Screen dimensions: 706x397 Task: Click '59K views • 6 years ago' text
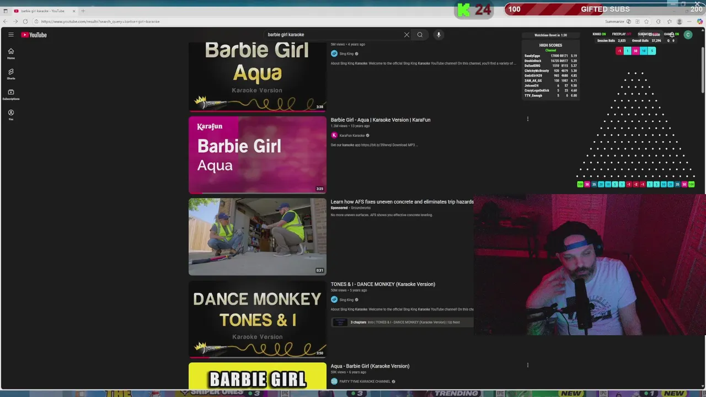click(348, 372)
